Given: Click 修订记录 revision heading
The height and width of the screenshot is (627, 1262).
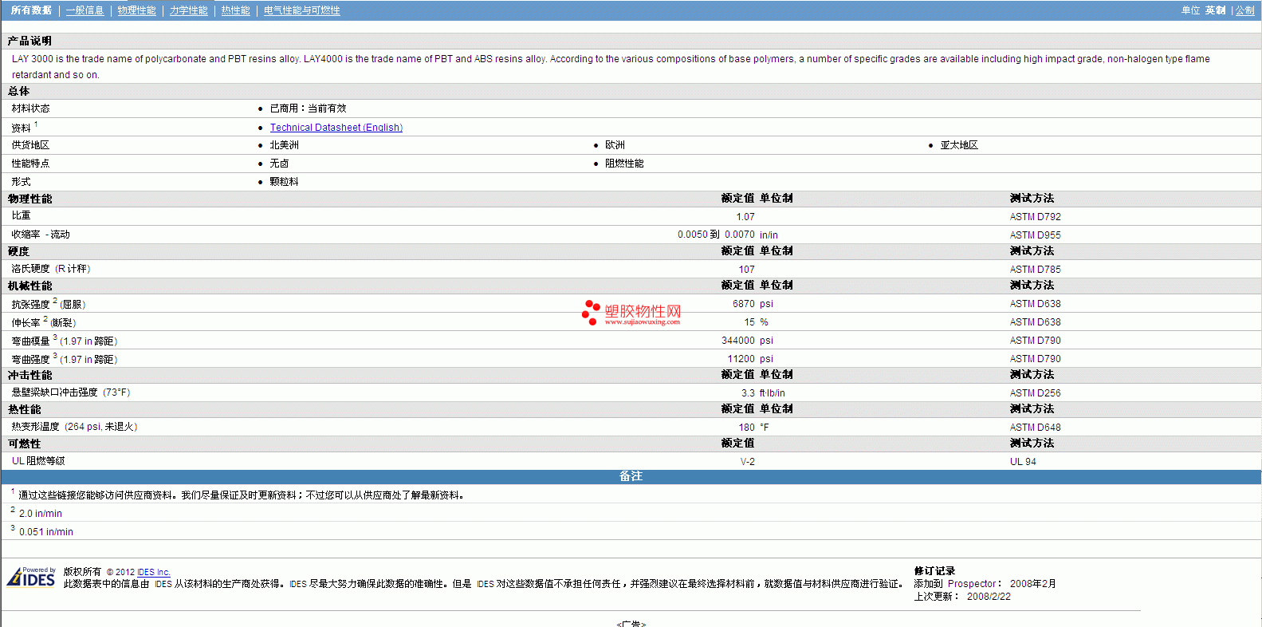Looking at the screenshot, I should (934, 571).
